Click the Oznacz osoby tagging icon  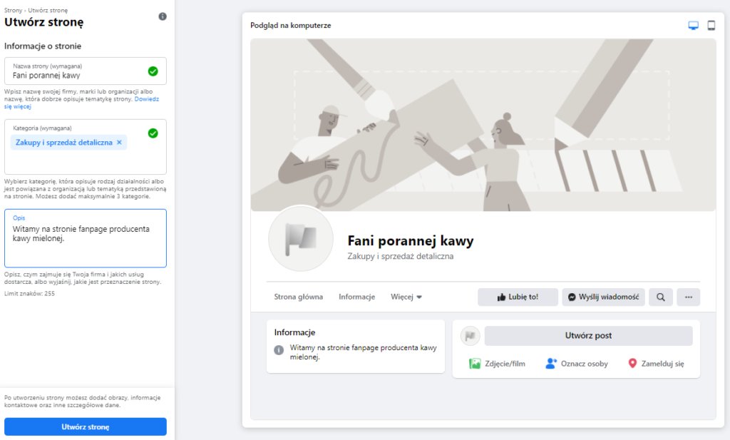[x=549, y=363]
